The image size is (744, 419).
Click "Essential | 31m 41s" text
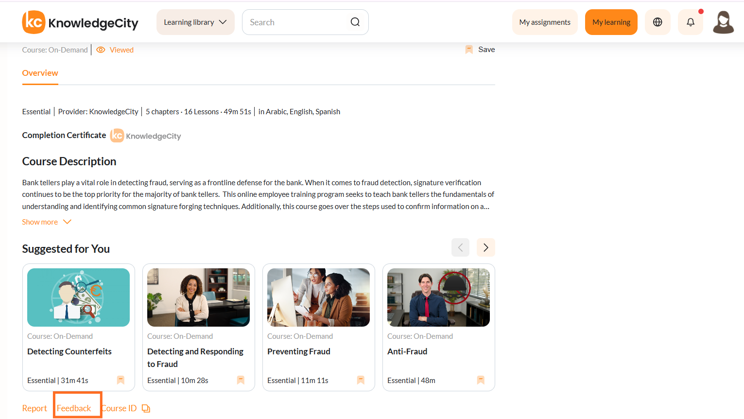(58, 381)
